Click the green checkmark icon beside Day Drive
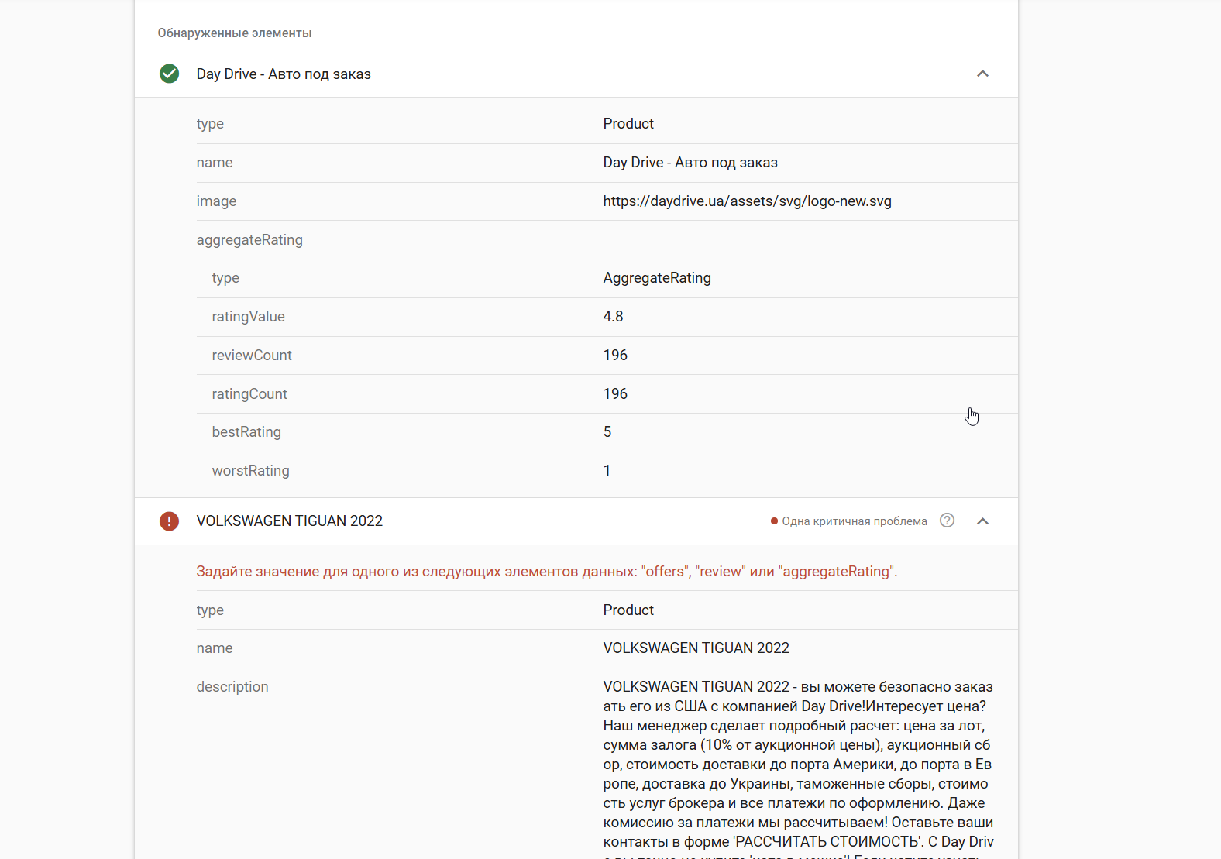 (x=169, y=74)
